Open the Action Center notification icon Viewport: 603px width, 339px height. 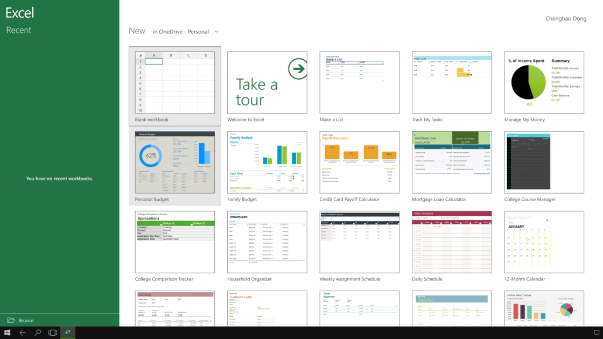[x=596, y=333]
